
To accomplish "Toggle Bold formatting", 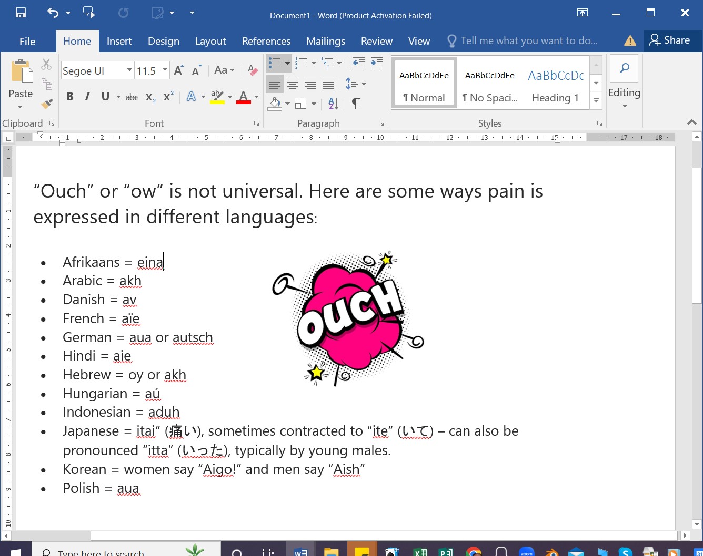I will (69, 97).
